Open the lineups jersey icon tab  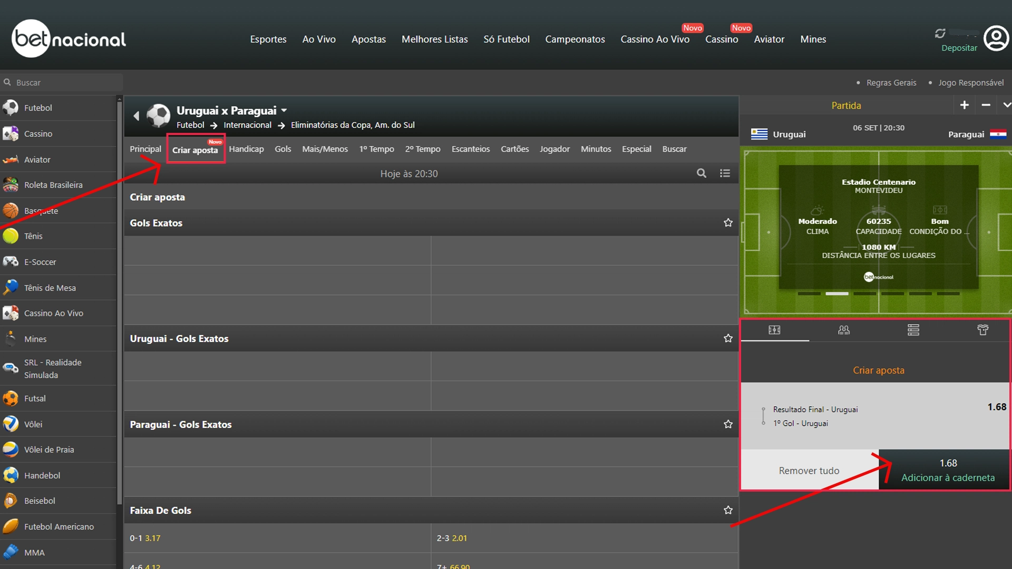[982, 330]
